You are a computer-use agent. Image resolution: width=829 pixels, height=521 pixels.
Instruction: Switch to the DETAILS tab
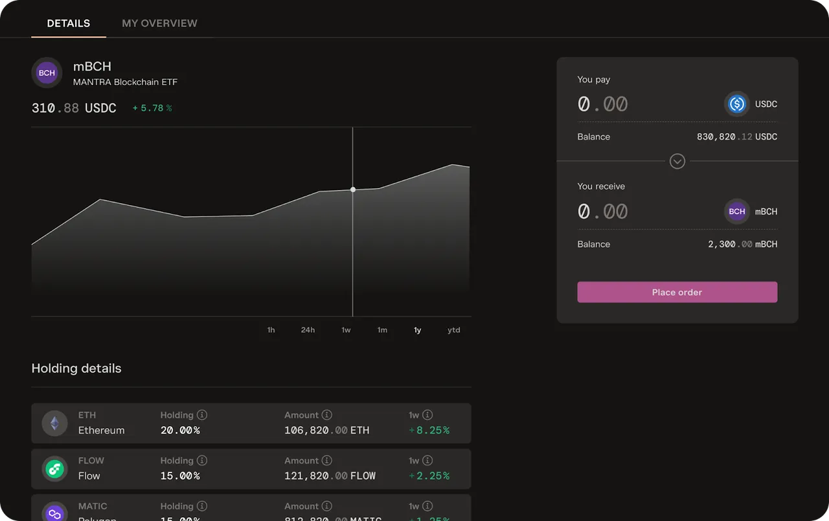pyautogui.click(x=69, y=23)
